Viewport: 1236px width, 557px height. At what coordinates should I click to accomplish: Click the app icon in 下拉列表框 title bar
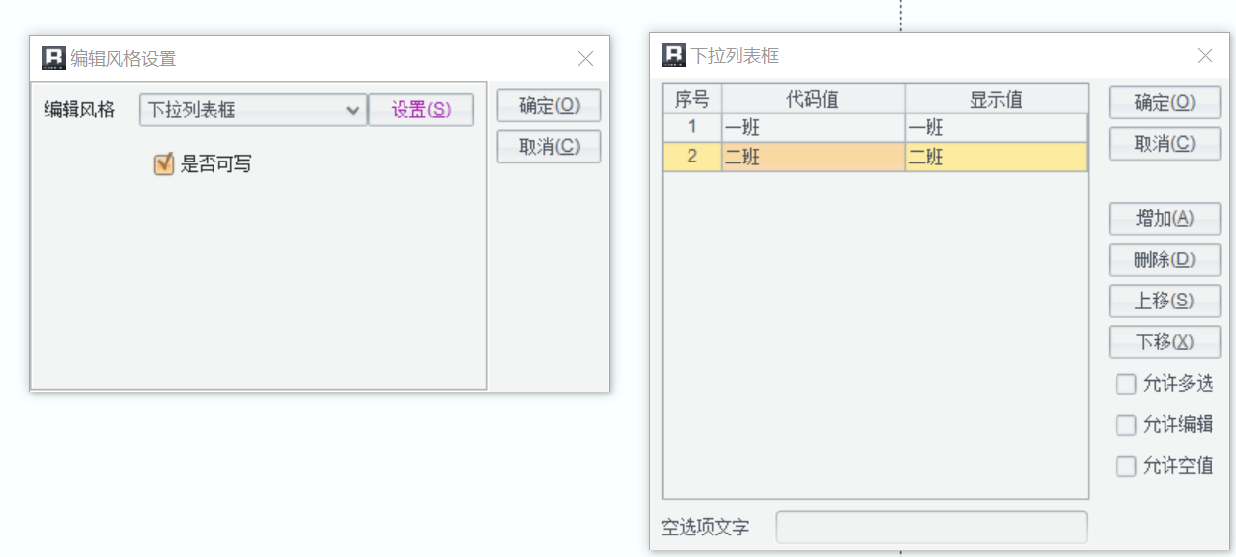(x=674, y=55)
